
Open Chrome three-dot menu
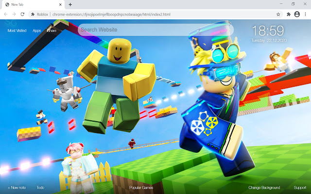306,14
